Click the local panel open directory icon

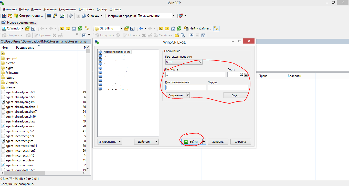[27, 28]
